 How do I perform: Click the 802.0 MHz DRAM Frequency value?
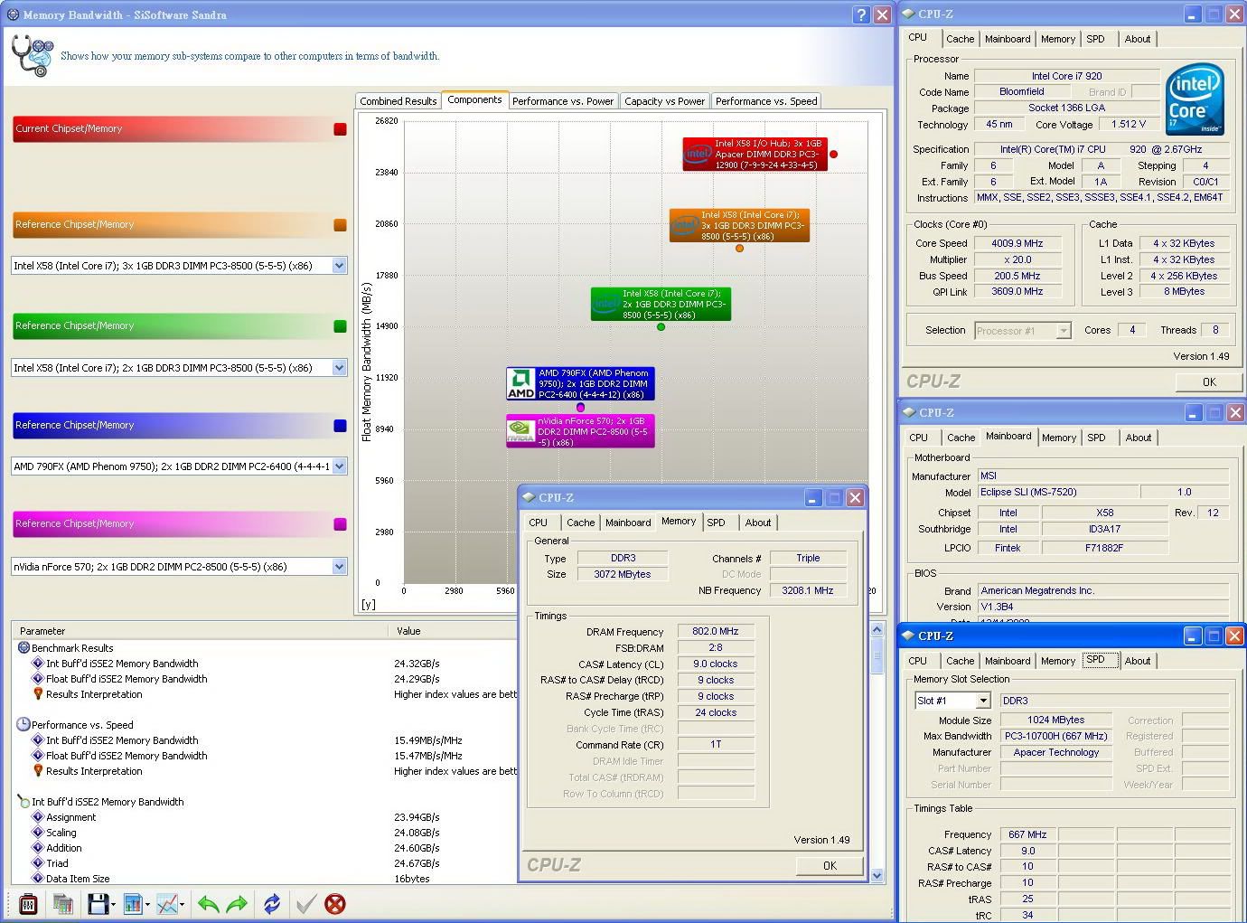[715, 631]
